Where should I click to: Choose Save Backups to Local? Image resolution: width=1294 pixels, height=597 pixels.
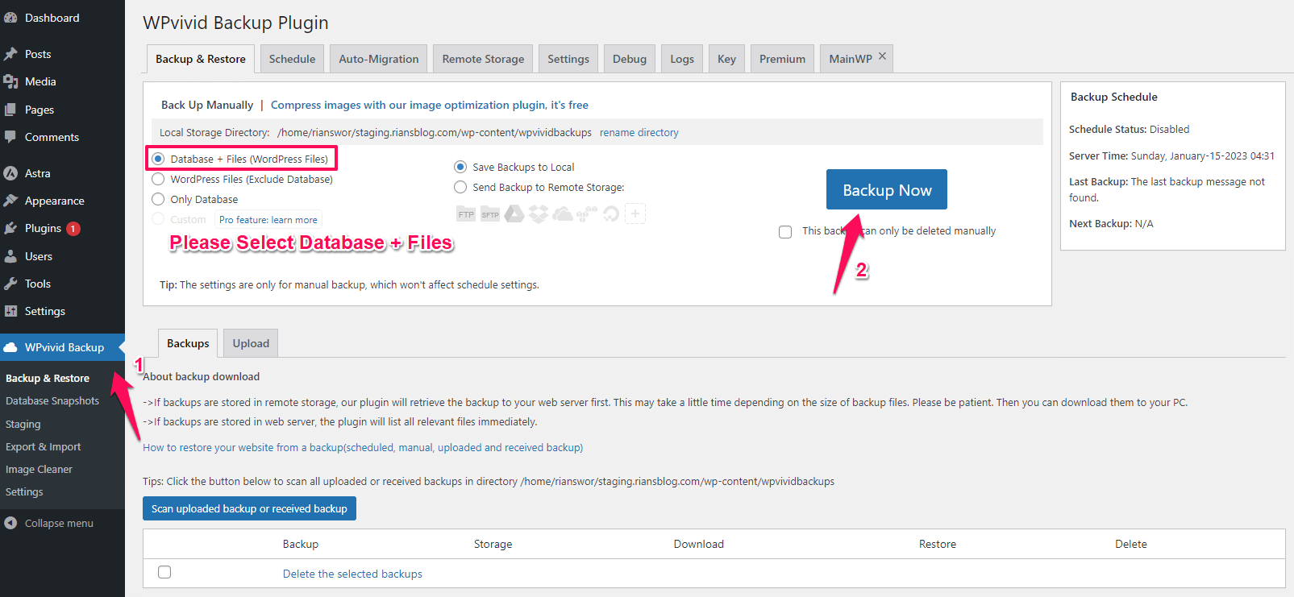(460, 167)
